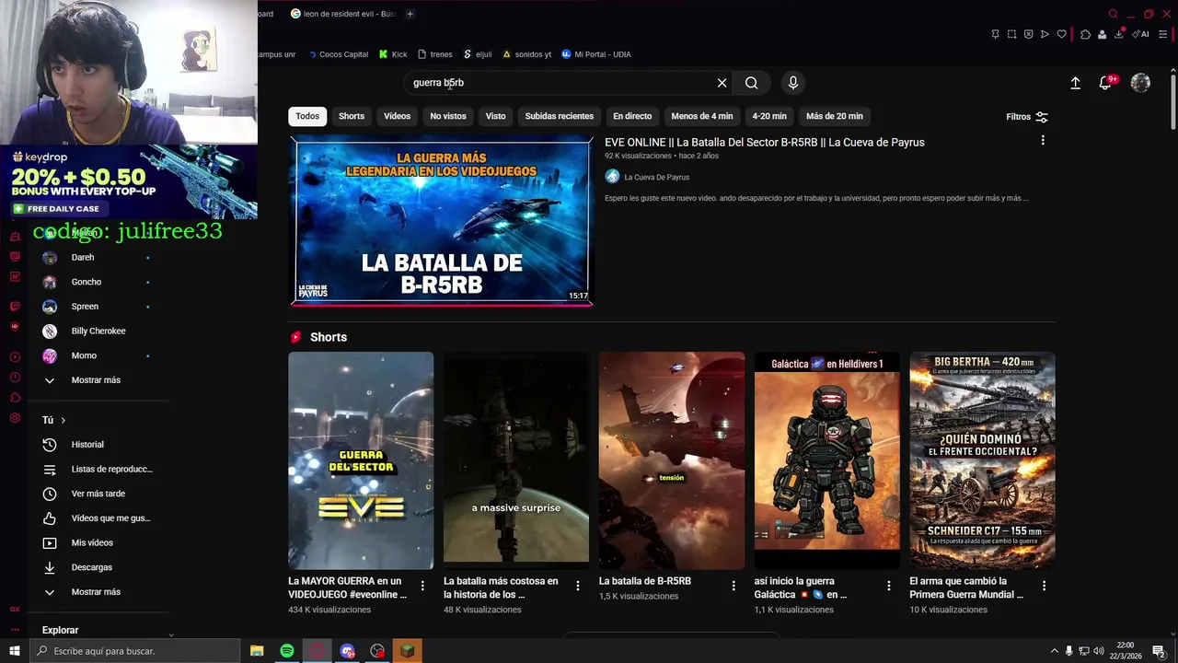The height and width of the screenshot is (663, 1178).
Task: Select the Más de 20 min chip
Action: point(835,116)
